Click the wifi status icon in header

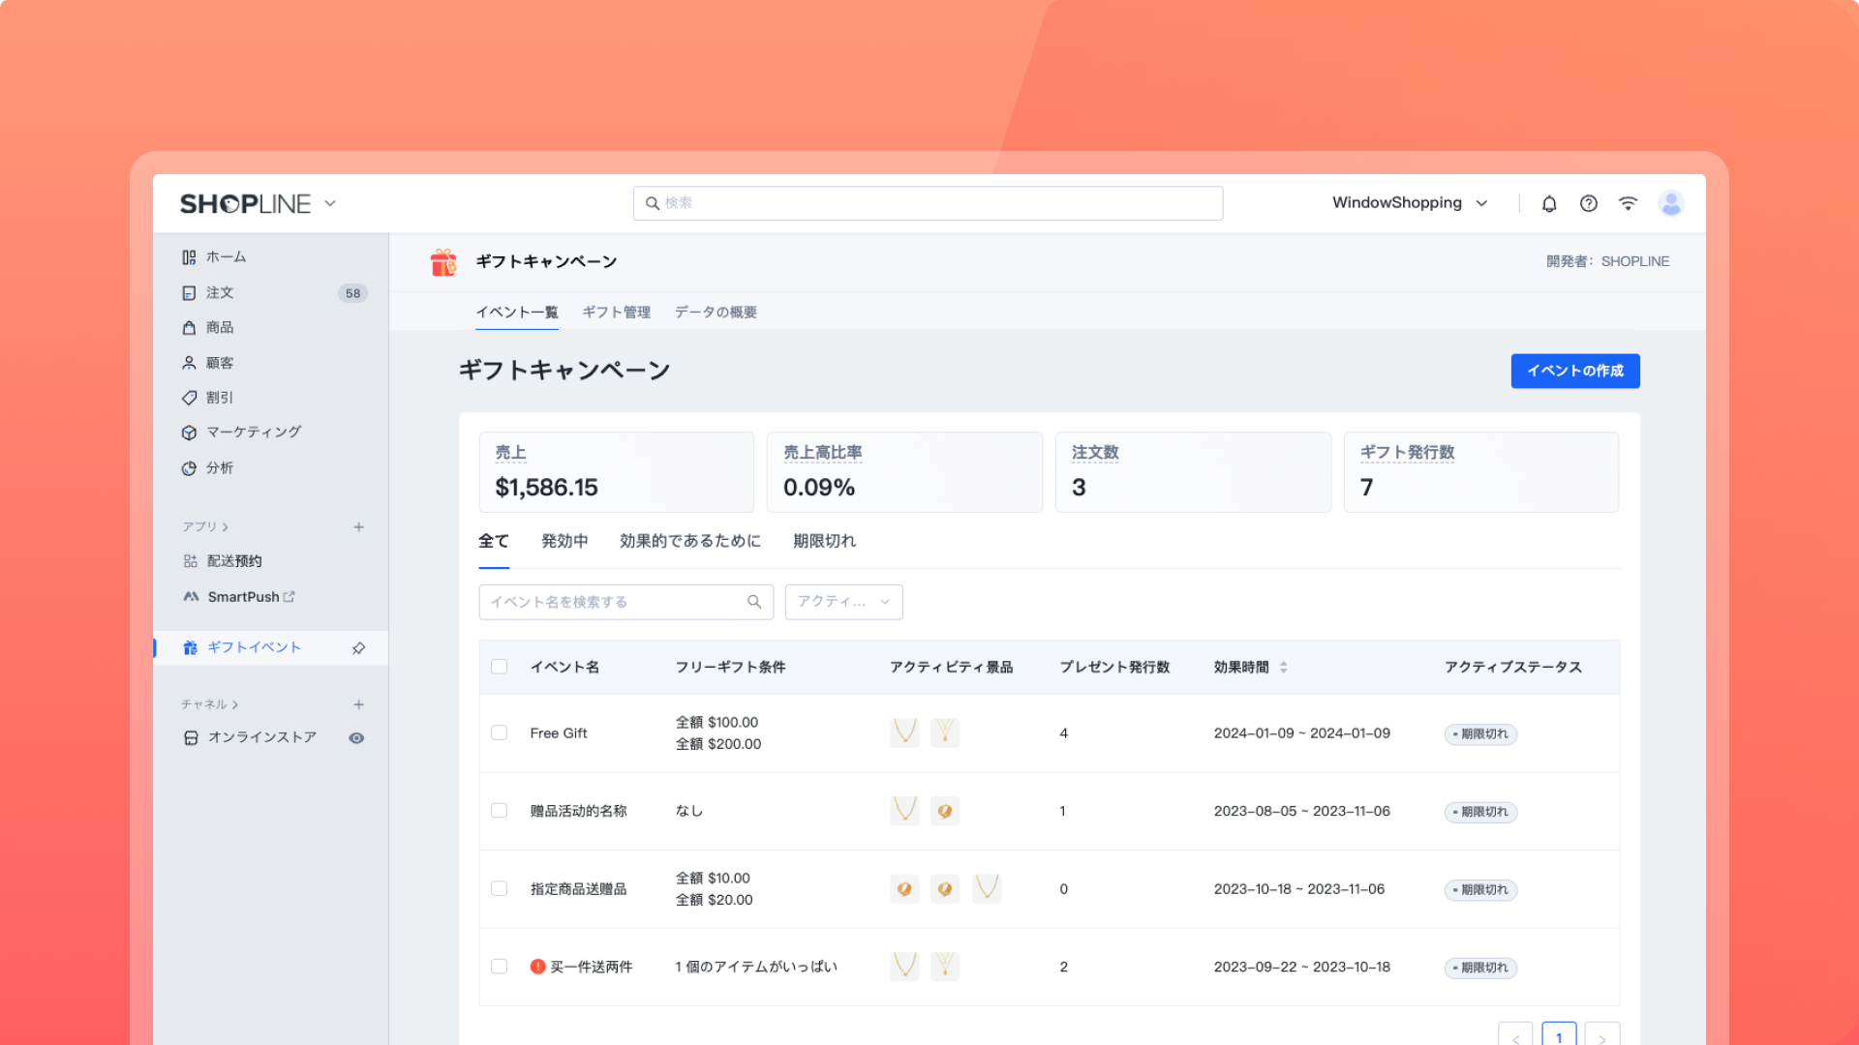tap(1629, 203)
